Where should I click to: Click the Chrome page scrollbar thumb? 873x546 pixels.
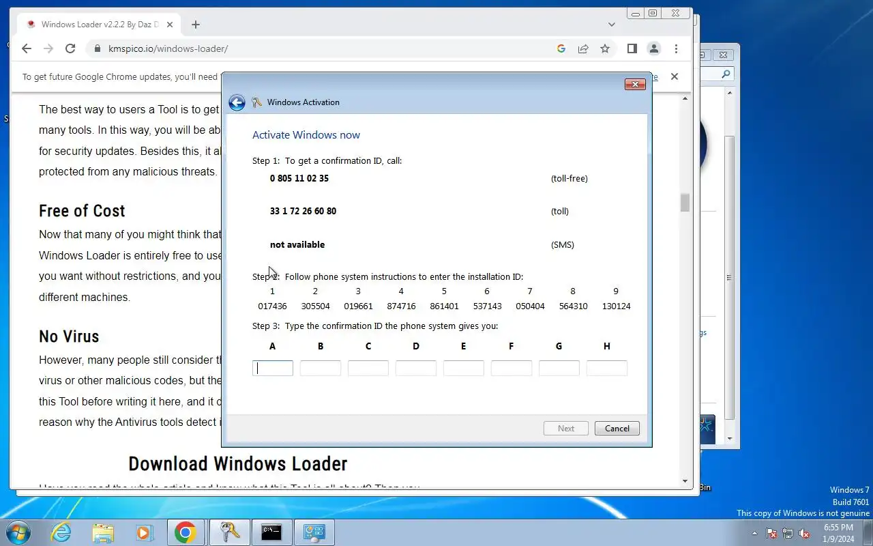click(x=685, y=203)
